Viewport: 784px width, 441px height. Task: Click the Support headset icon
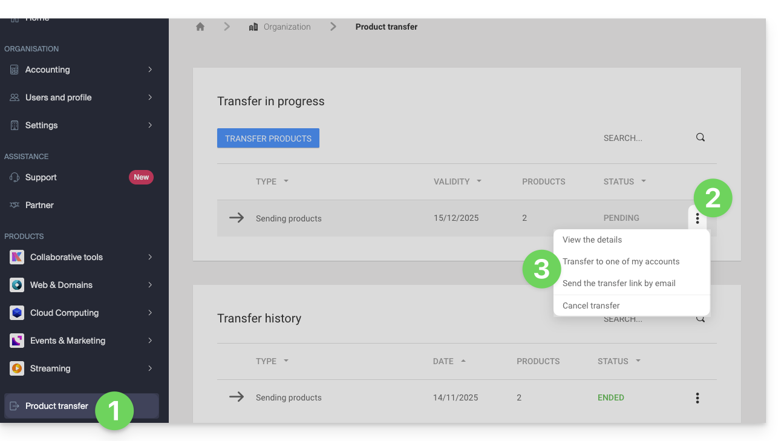(x=15, y=177)
